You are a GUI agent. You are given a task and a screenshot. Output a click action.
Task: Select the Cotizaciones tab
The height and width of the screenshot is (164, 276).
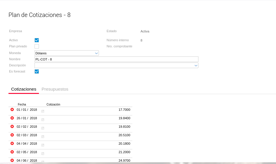coord(24,89)
